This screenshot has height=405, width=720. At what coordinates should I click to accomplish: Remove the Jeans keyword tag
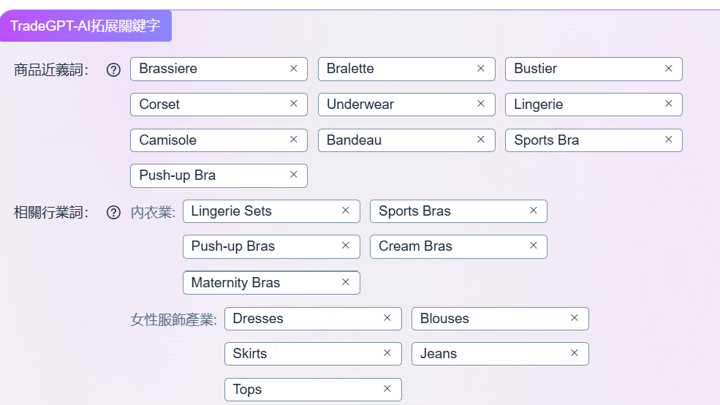(x=574, y=352)
